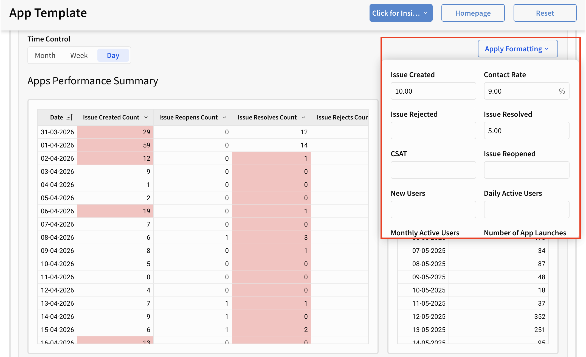Open the Issue Resolves Count column chevron
This screenshot has width=586, height=357.
(x=303, y=117)
